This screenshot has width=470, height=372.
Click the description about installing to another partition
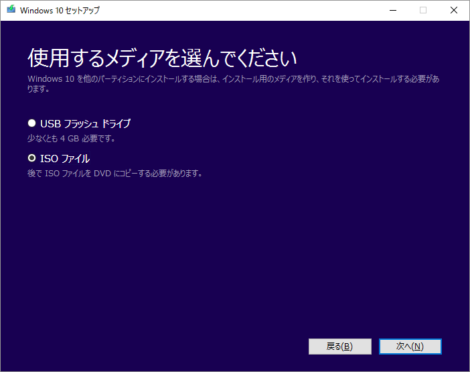[234, 84]
